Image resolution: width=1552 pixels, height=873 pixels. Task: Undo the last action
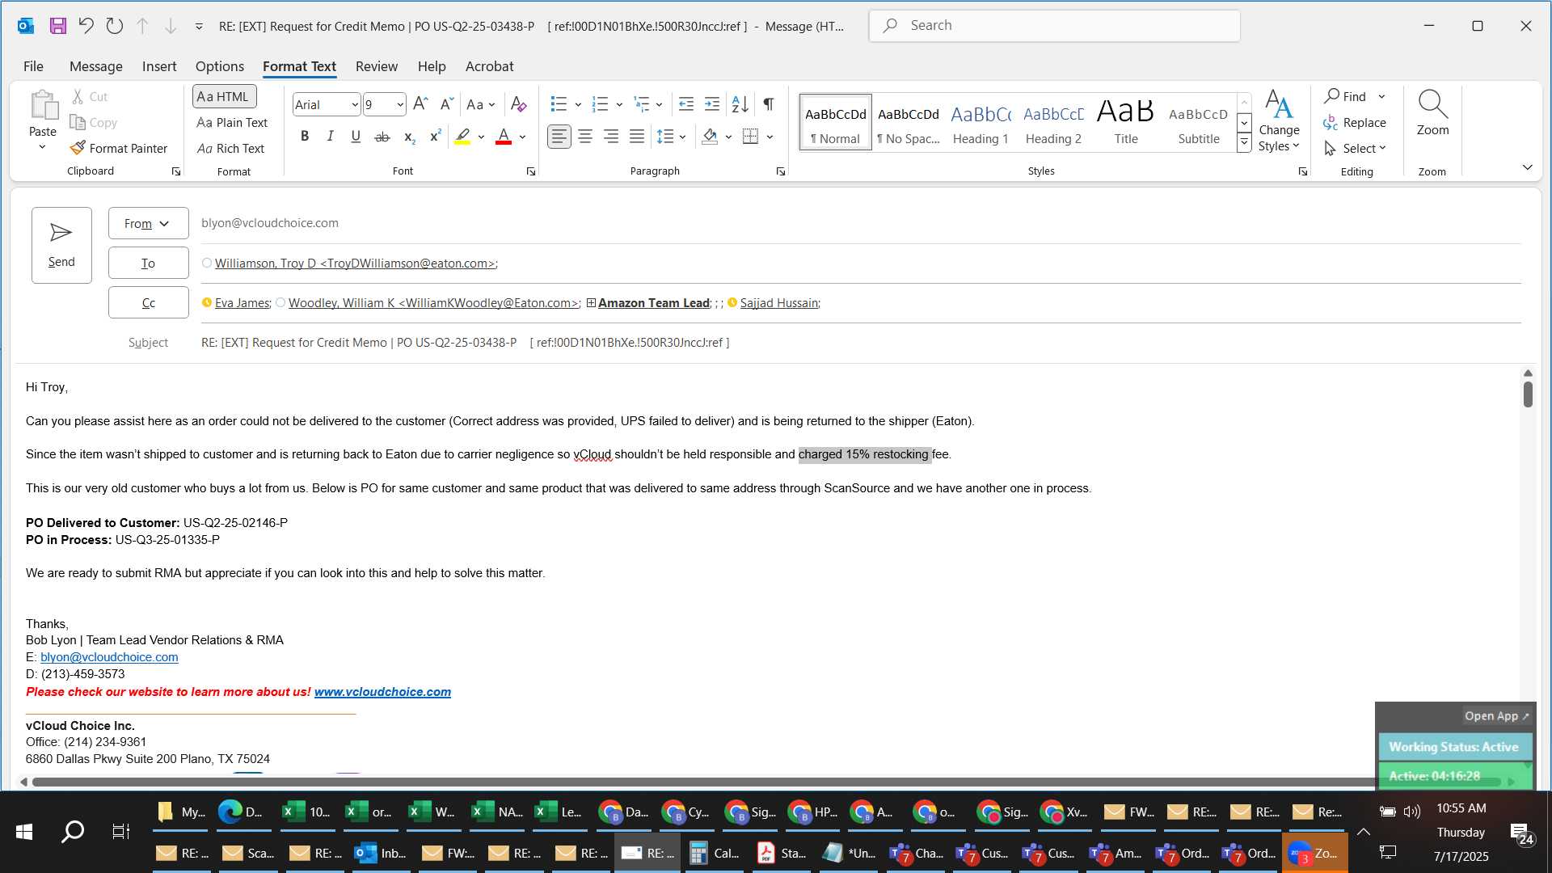(x=86, y=26)
